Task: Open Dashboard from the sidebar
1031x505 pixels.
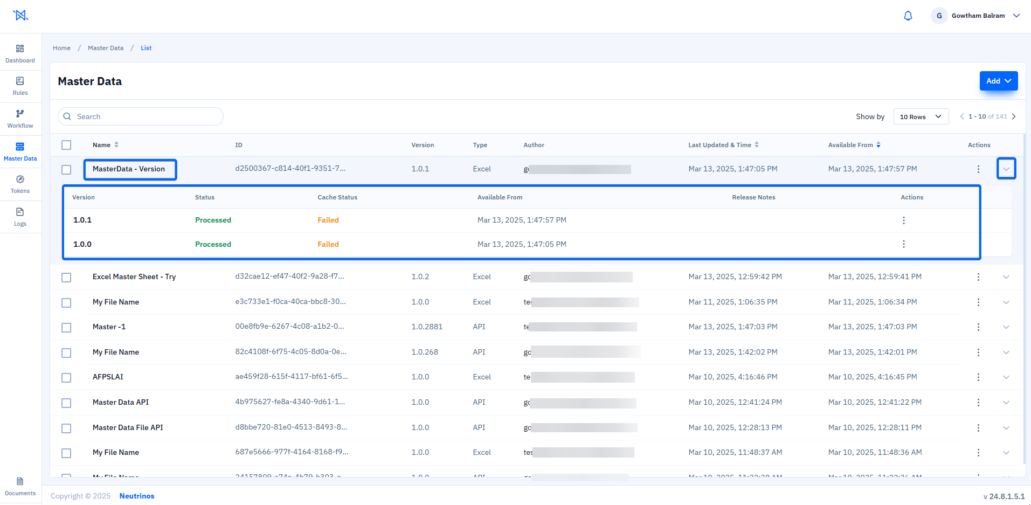Action: pos(20,54)
